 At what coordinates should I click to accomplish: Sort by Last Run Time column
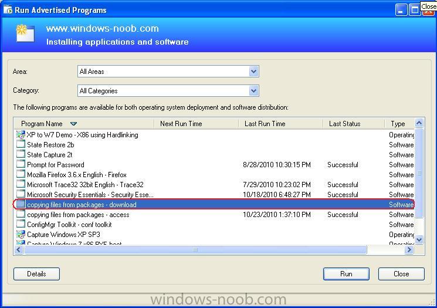tap(280, 123)
